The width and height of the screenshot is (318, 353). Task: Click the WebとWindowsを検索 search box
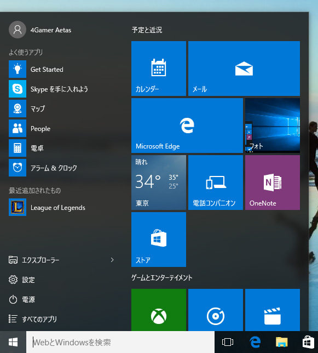click(x=120, y=342)
